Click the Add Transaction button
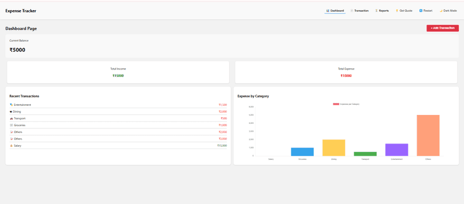The width and height of the screenshot is (464, 204). [x=442, y=28]
